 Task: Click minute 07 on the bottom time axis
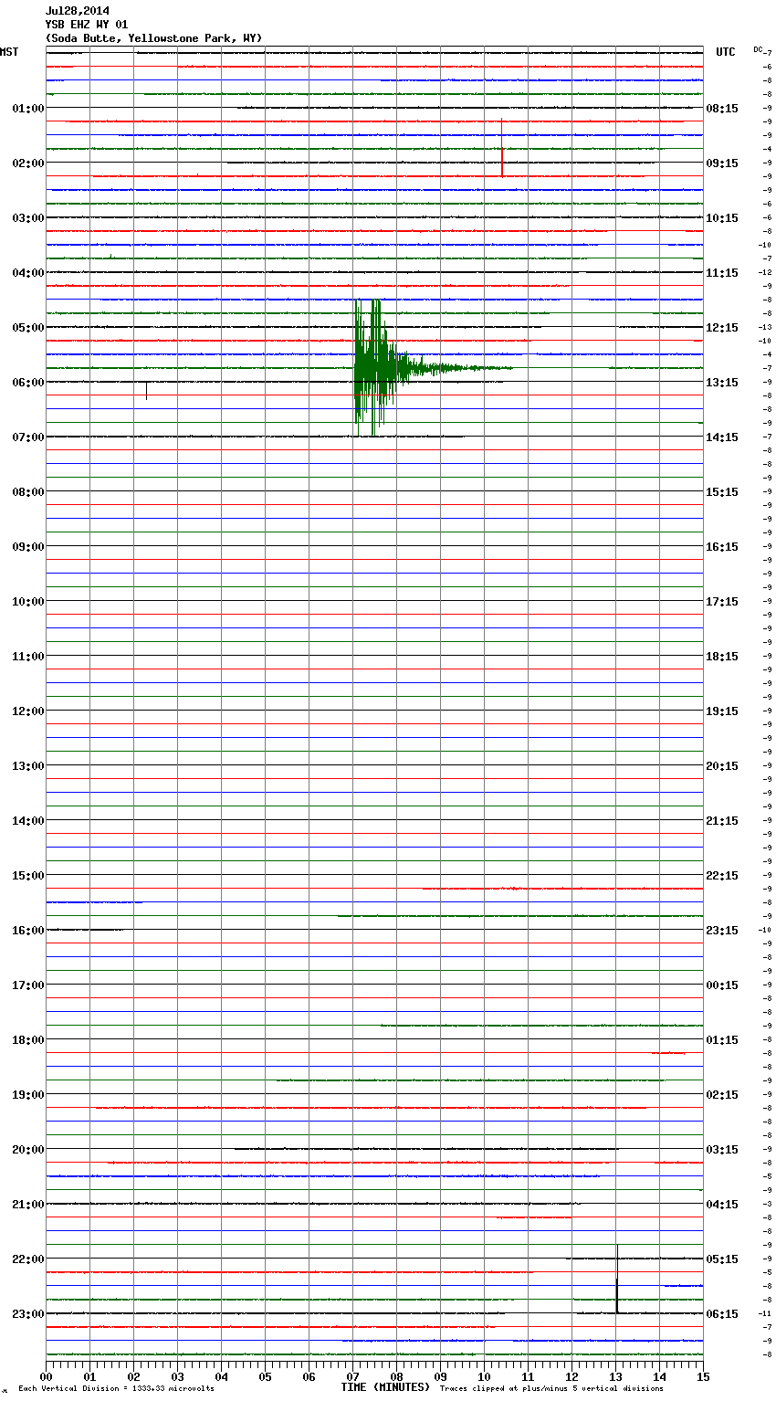coord(352,1376)
